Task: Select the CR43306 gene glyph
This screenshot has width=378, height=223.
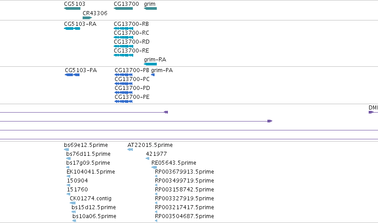Action: [x=87, y=18]
